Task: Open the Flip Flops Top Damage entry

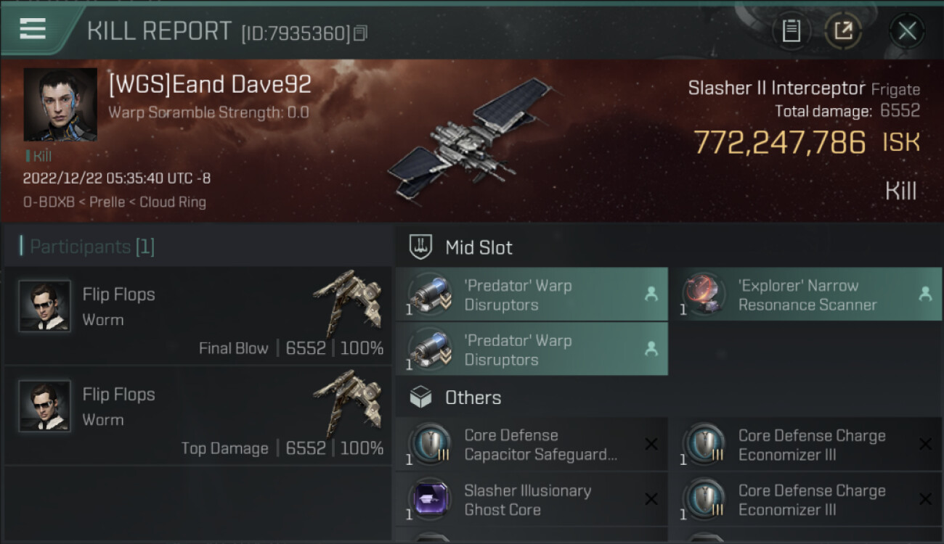Action: tap(198, 415)
